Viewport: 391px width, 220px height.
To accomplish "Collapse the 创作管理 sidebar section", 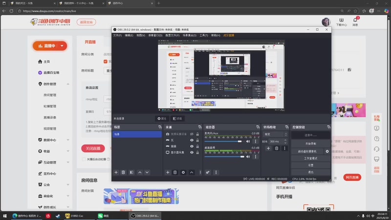I will pos(68,84).
